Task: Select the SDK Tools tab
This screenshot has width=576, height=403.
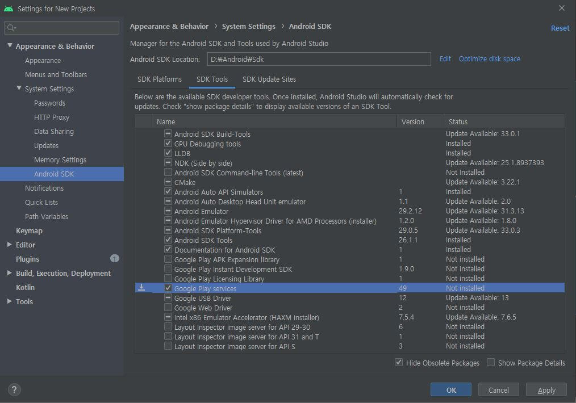Action: [x=212, y=79]
